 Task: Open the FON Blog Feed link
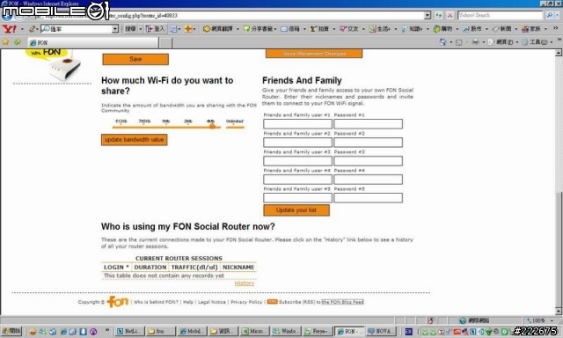pyautogui.click(x=342, y=302)
